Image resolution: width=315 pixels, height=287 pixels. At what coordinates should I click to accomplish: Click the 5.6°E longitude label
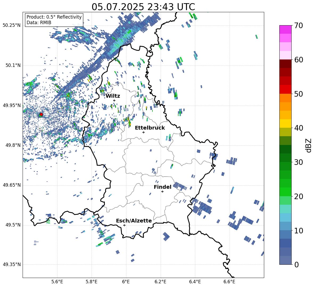click(57, 282)
